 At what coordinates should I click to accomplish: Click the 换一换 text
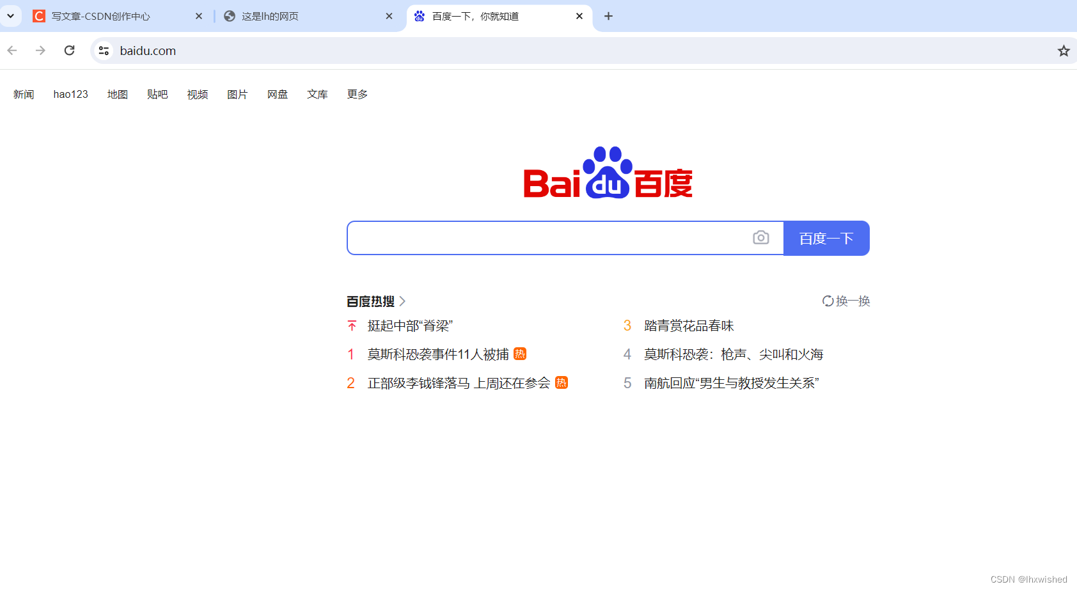pos(853,301)
